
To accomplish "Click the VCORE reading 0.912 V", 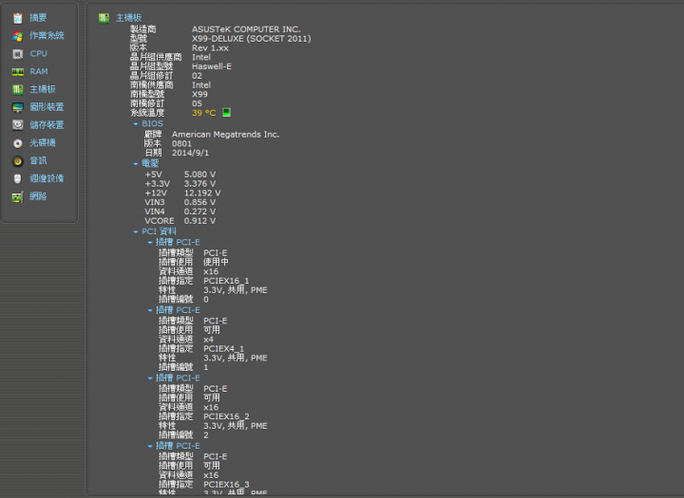I will 199,221.
